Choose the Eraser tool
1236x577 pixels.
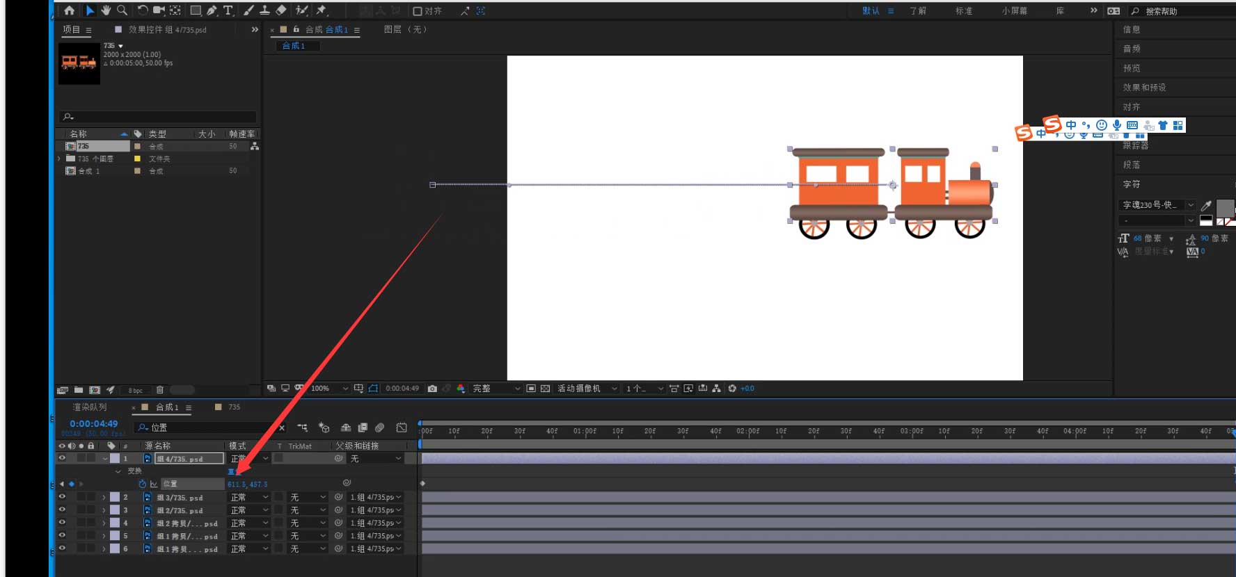point(281,10)
